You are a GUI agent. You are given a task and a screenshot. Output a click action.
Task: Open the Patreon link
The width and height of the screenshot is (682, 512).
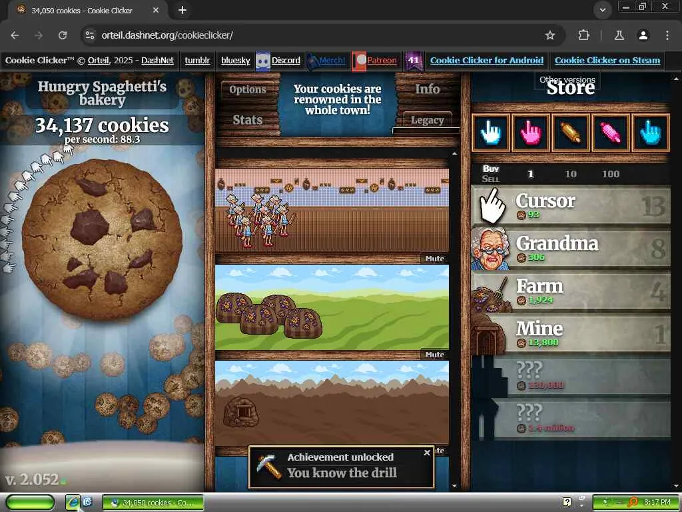(x=382, y=61)
